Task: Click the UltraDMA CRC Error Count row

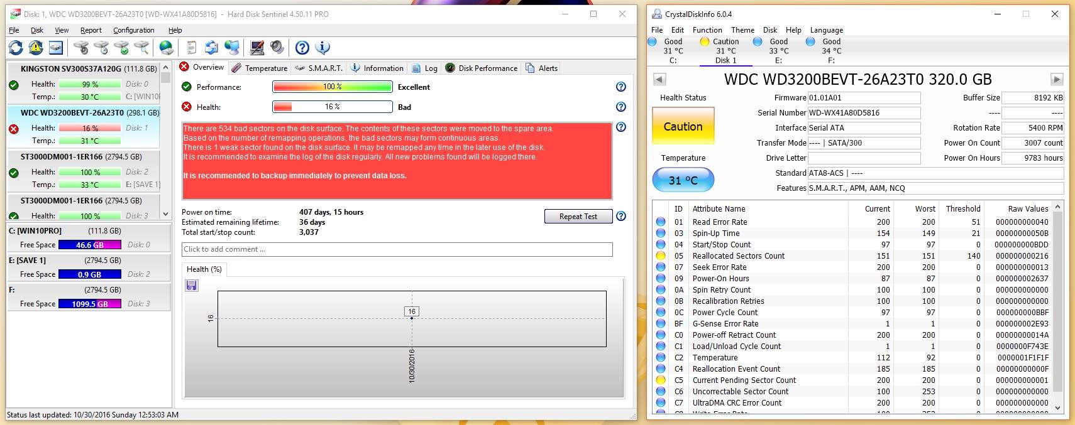Action: click(854, 402)
